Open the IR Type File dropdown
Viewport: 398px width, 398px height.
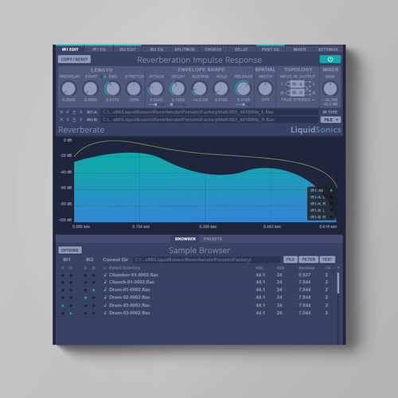[x=330, y=119]
